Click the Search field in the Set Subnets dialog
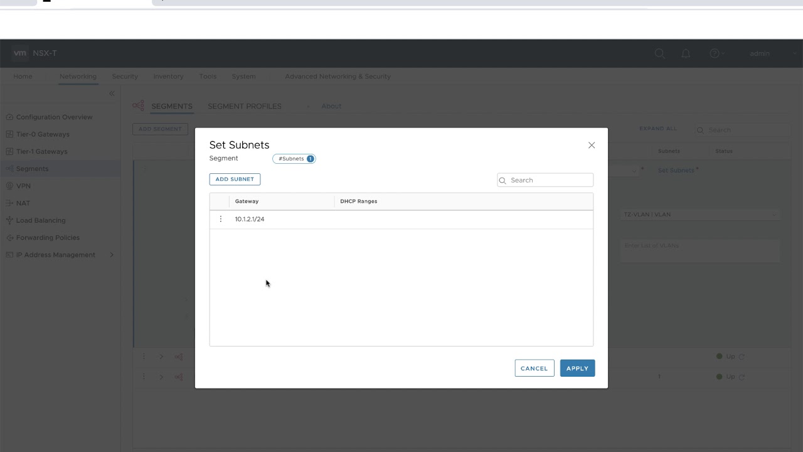This screenshot has width=803, height=452. pos(545,180)
